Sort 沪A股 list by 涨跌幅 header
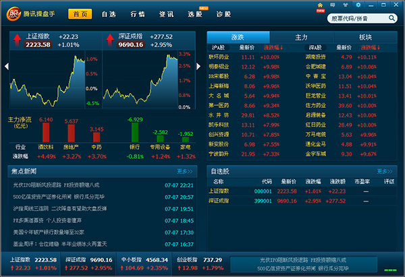 (273, 47)
